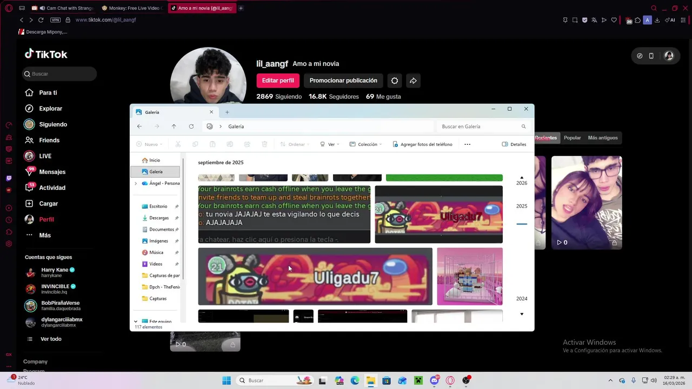The image size is (692, 389).
Task: Switch to Cam Chat with Stranger tab
Action: click(63, 8)
